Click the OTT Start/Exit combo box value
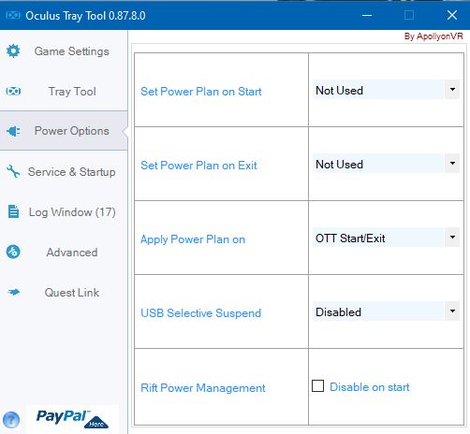Image resolution: width=470 pixels, height=434 pixels. (x=378, y=238)
